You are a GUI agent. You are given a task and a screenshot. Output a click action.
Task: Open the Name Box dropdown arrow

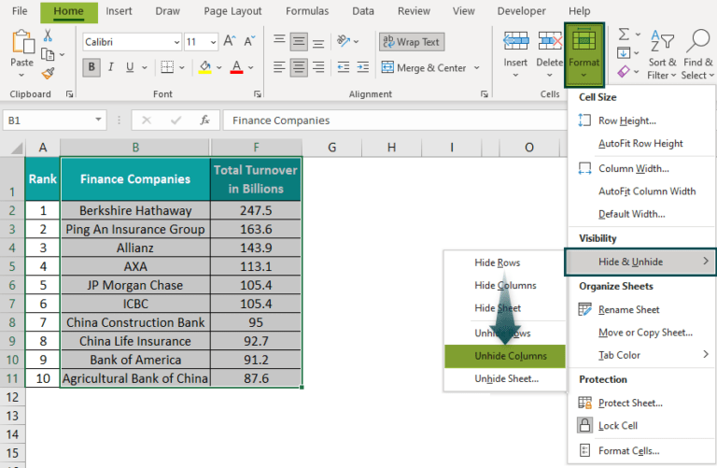98,120
